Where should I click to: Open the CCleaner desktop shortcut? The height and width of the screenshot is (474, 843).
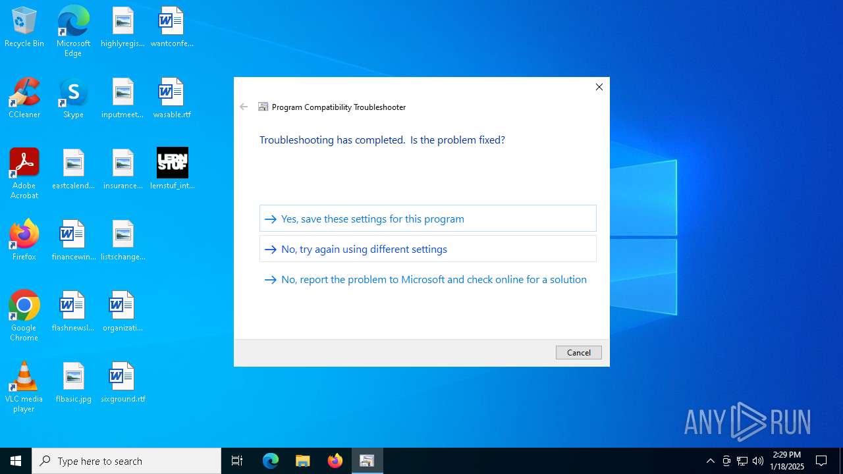coord(24,99)
